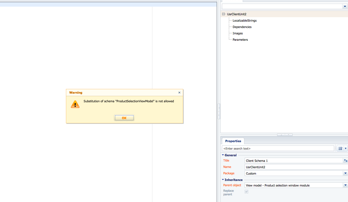
Task: Click the categorized view icon beside search
Action: point(340,149)
